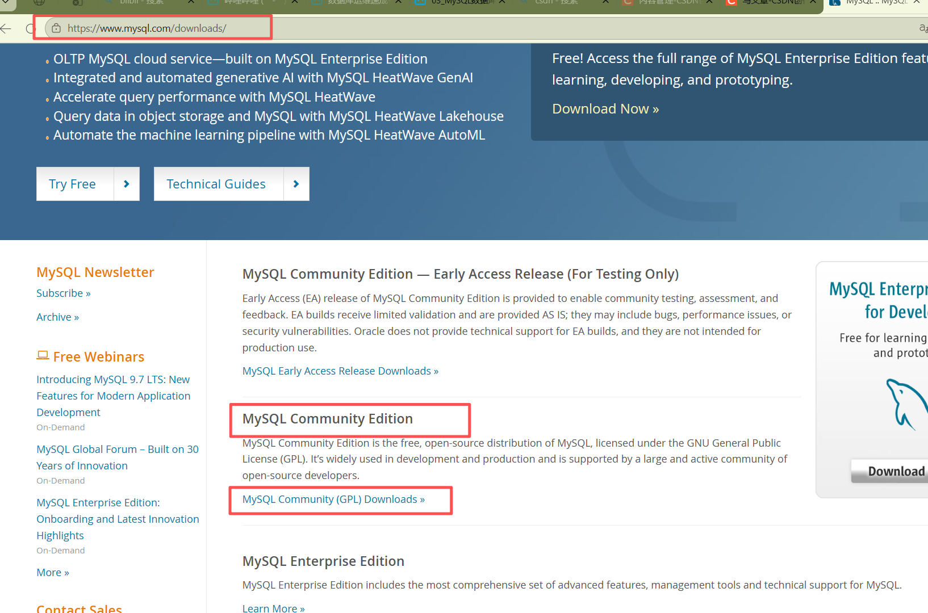Open the Technical Guides button
Image resolution: width=928 pixels, height=613 pixels.
pyautogui.click(x=232, y=184)
